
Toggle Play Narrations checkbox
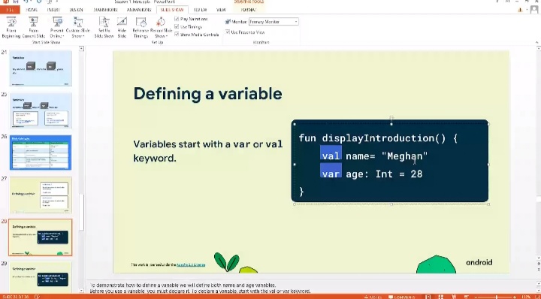[177, 19]
